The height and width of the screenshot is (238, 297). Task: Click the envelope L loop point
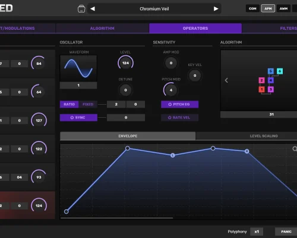[173, 155]
